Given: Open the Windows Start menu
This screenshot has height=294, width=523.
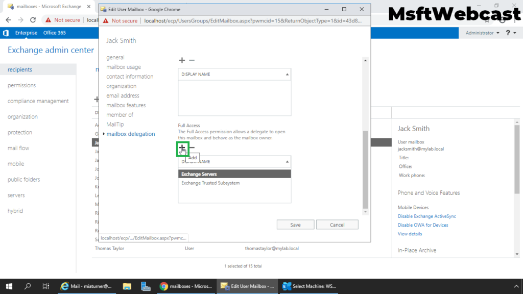Looking at the screenshot, I should [9, 286].
